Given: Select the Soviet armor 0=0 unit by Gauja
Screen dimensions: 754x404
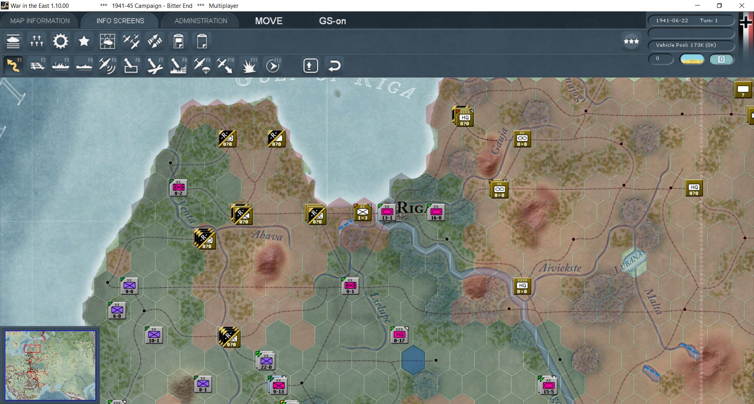Looking at the screenshot, I should pos(522,139).
